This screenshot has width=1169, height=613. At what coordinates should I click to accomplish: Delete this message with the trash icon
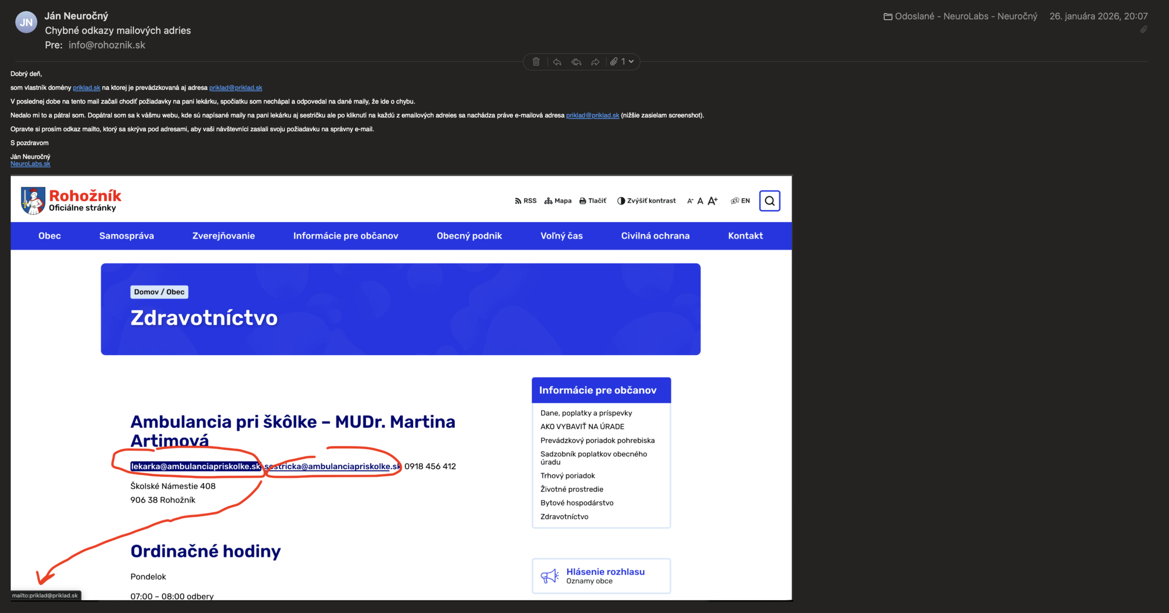536,62
